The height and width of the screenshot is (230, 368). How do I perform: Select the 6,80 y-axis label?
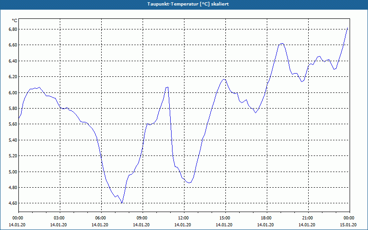point(12,29)
